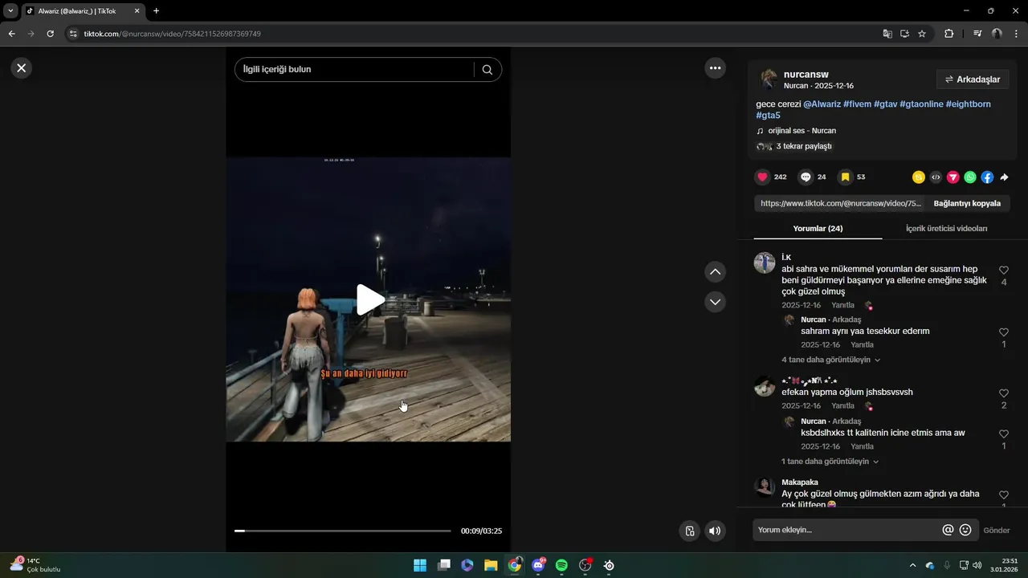Expand '1 tane daha görüntüleyin' replies
The image size is (1028, 578).
(830, 462)
